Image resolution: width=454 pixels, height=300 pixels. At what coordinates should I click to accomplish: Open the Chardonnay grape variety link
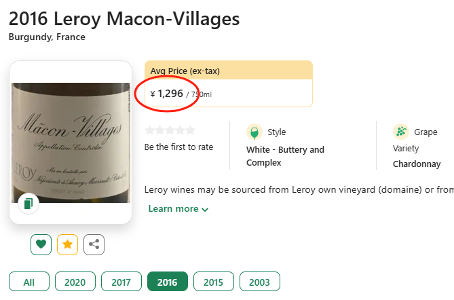417,164
